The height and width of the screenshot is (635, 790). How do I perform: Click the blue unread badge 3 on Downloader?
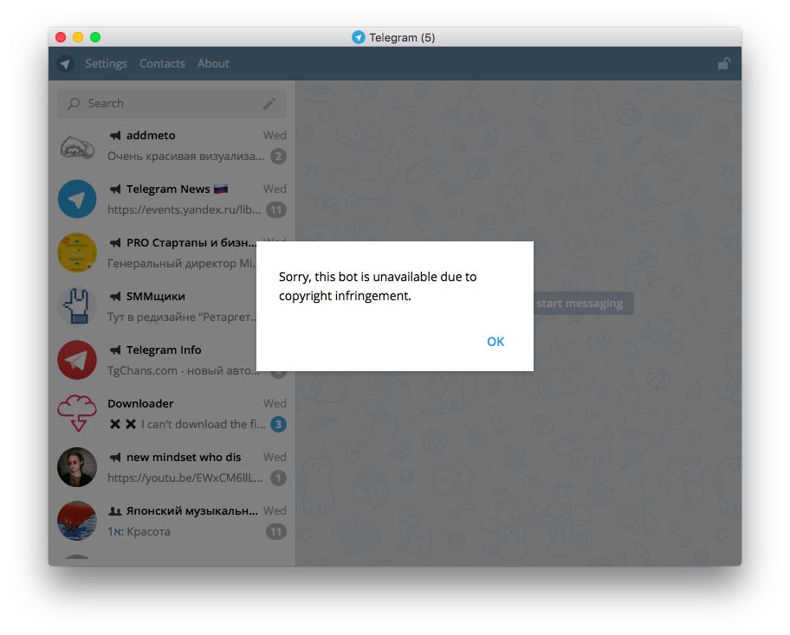278,425
